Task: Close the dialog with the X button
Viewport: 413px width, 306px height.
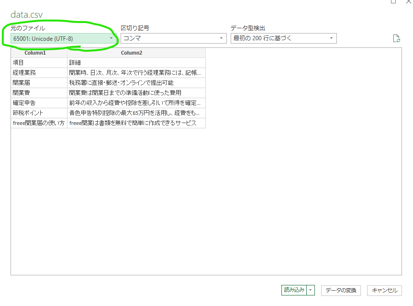Action: pyautogui.click(x=409, y=1)
